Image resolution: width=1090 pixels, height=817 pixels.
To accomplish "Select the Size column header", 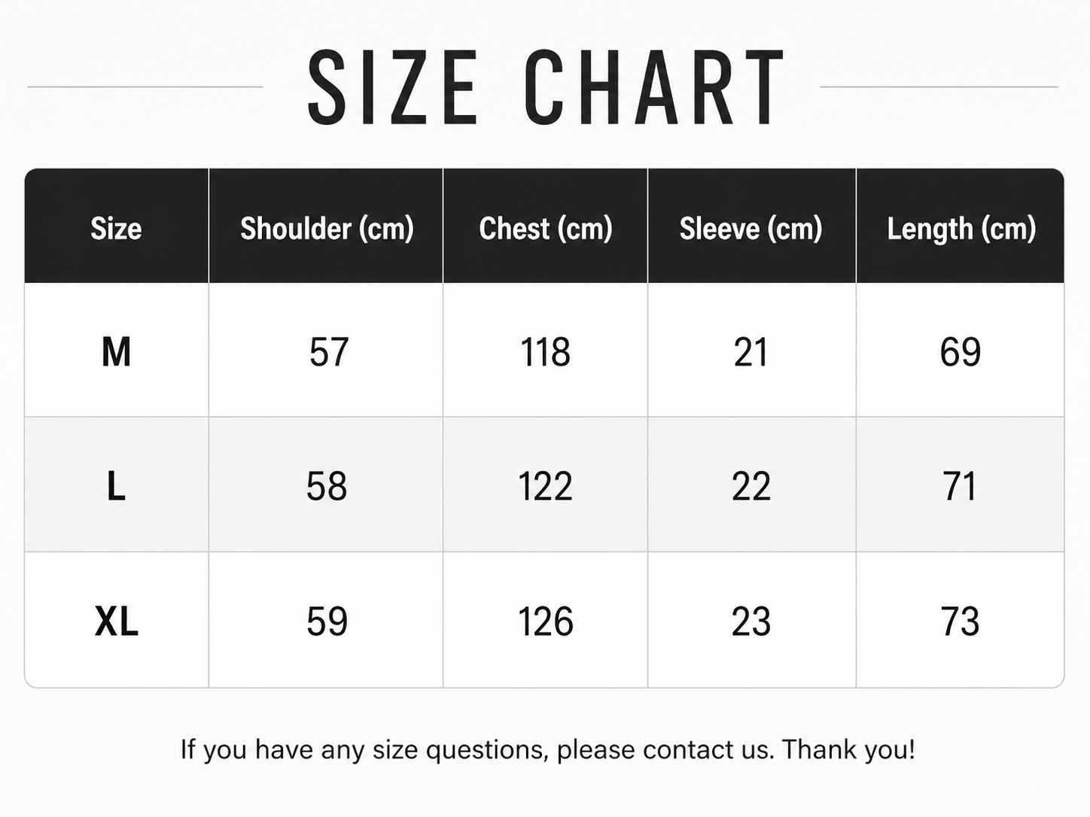I will pyautogui.click(x=116, y=228).
